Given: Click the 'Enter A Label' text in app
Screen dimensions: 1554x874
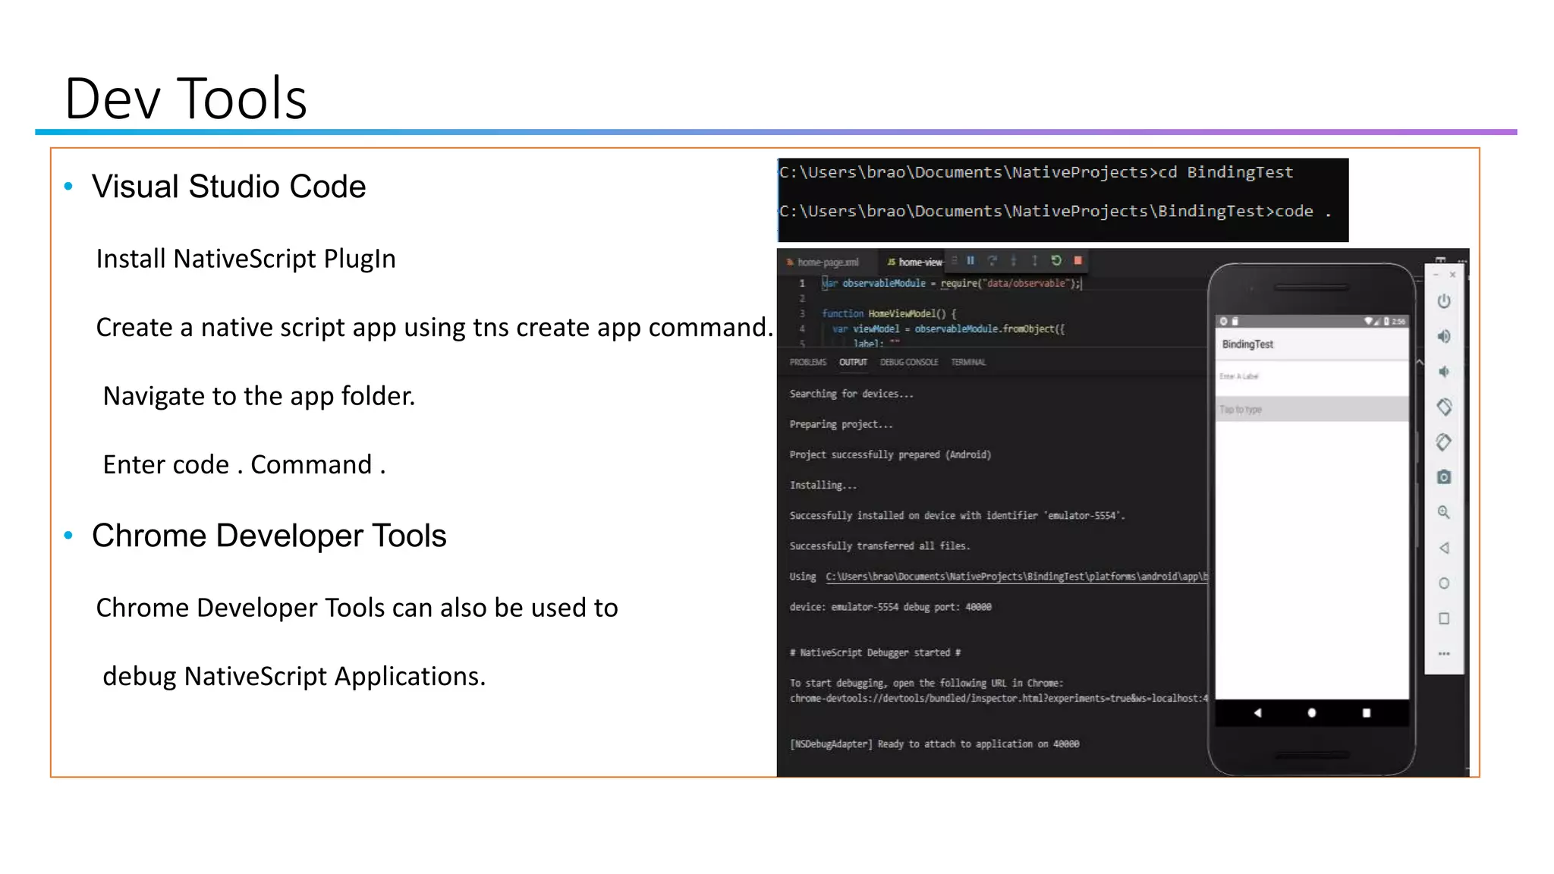Looking at the screenshot, I should pyautogui.click(x=1239, y=376).
